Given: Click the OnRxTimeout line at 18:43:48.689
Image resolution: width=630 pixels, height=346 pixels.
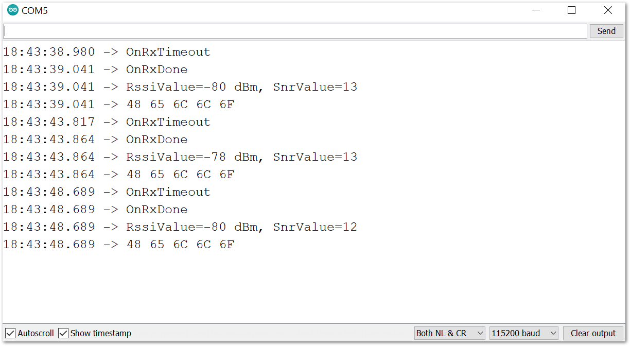Looking at the screenshot, I should point(107,192).
